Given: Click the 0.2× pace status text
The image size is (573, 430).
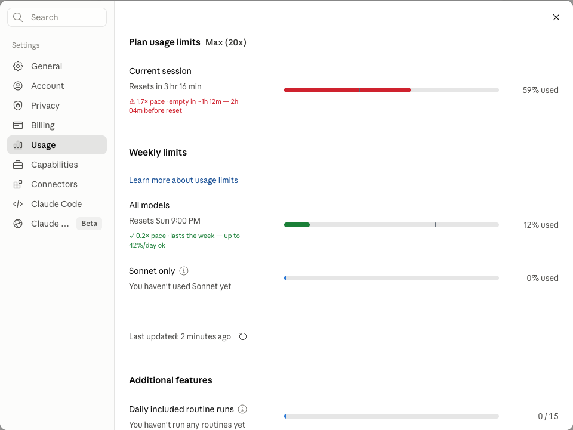Looking at the screenshot, I should click(184, 240).
